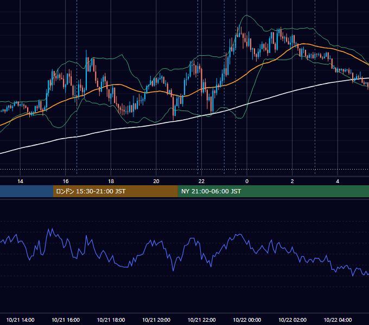Click the 0 hour axis label
Image resolution: width=369 pixels, height=325 pixels.
247,181
